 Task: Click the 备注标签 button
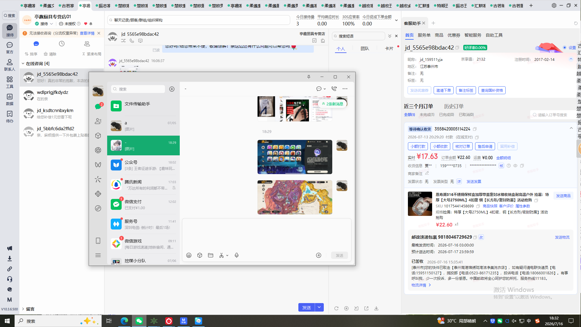(x=466, y=90)
